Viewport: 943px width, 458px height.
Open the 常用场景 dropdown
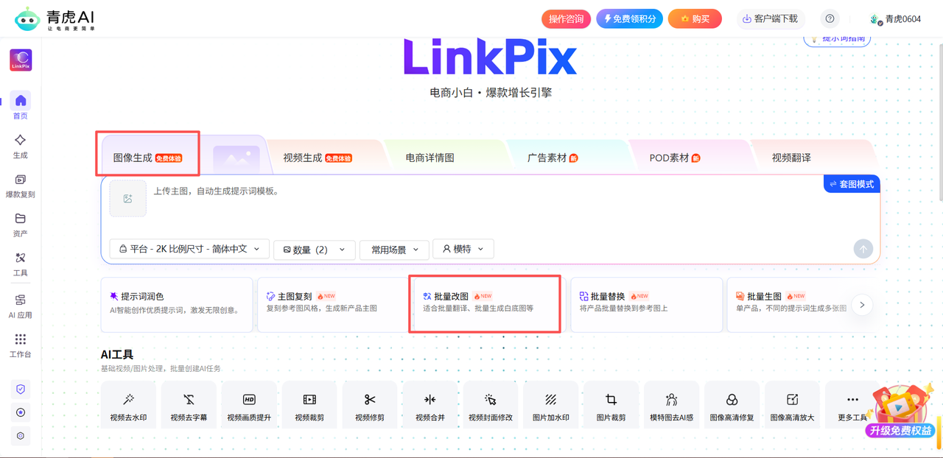click(x=395, y=250)
